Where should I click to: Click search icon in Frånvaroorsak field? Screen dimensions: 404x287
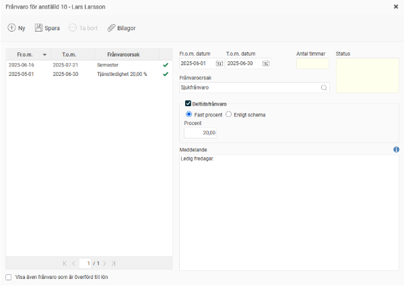(323, 87)
